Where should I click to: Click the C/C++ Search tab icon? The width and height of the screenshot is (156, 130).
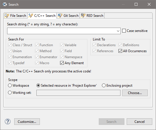pos(31,16)
